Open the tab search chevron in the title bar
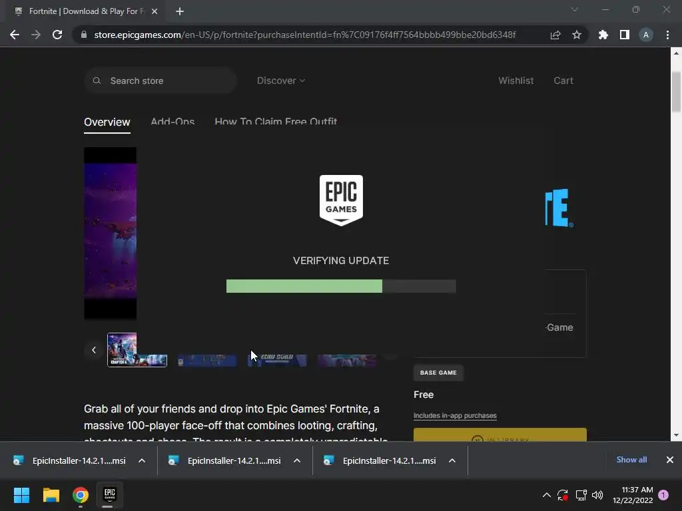682x511 pixels. point(575,9)
